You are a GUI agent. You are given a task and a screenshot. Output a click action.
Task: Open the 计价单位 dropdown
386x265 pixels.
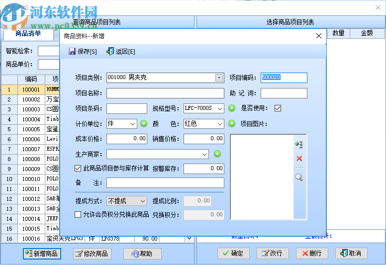tap(133, 124)
